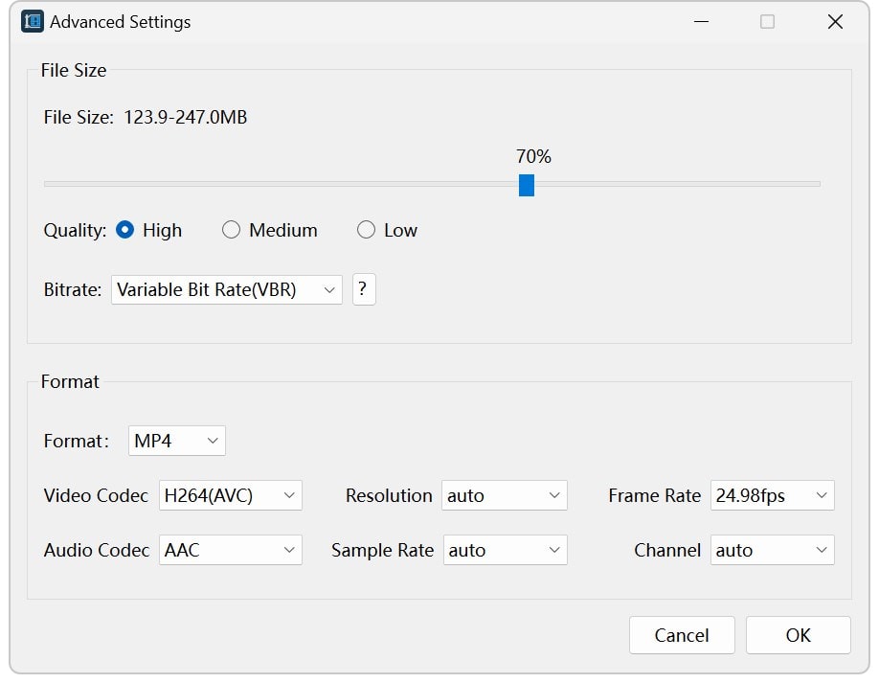Viewport: 879px width, 683px height.
Task: Click the OK button
Action: [x=798, y=635]
